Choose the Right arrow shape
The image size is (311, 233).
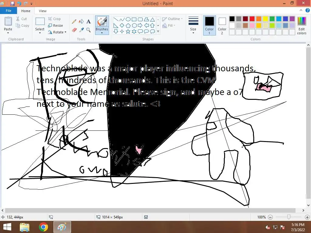pyautogui.click(x=140, y=25)
